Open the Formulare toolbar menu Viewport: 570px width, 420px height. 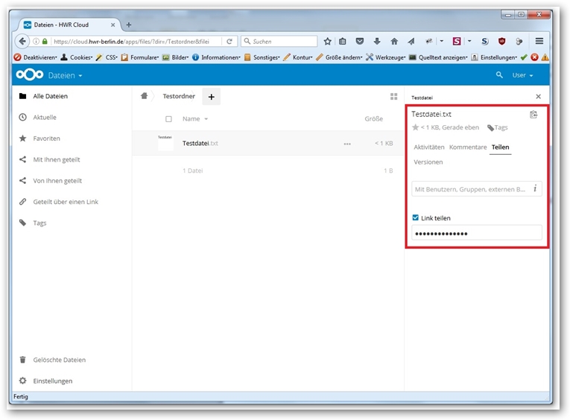(x=140, y=57)
